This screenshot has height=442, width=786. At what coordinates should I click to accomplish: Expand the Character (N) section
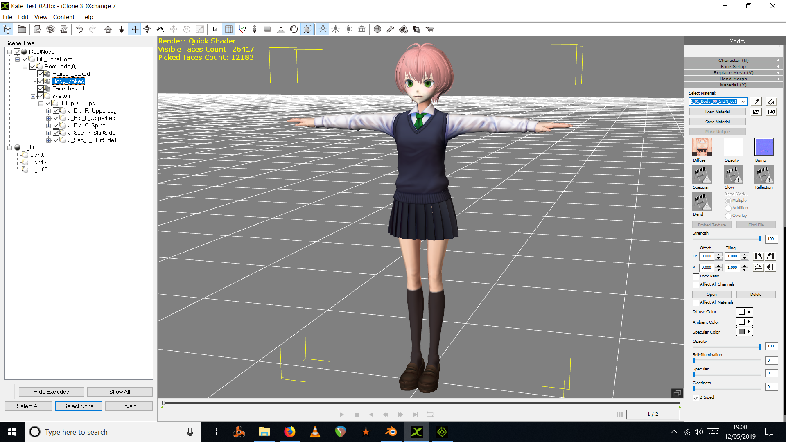tap(734, 60)
